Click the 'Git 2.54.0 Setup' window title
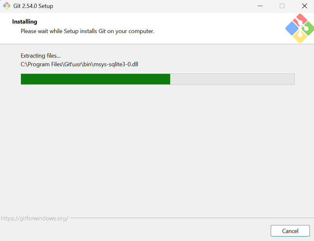The image size is (314, 241). [33, 6]
